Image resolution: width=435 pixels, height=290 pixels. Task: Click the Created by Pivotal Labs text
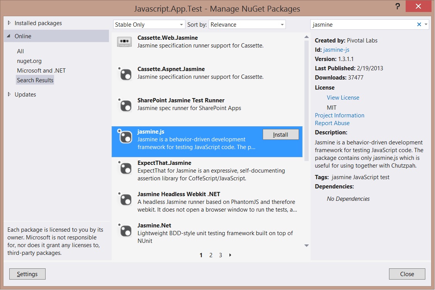tap(346, 41)
